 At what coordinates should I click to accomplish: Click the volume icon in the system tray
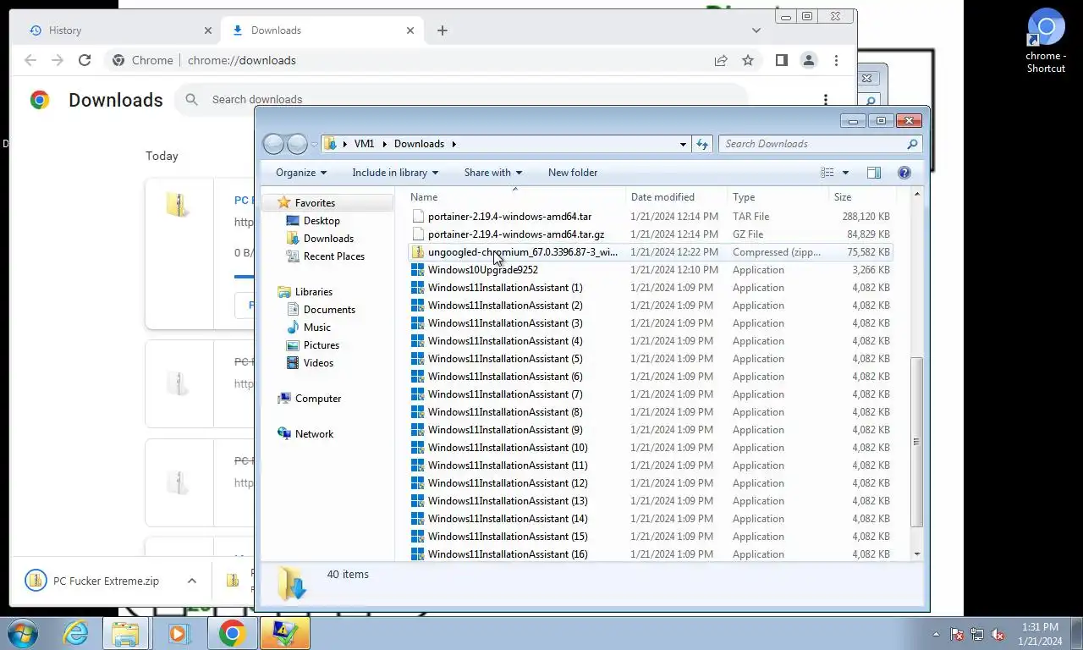coord(998,634)
